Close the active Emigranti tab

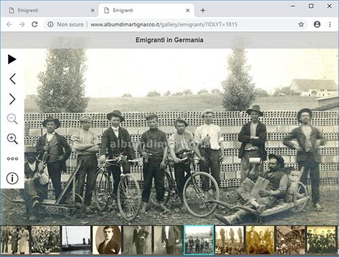coord(188,10)
